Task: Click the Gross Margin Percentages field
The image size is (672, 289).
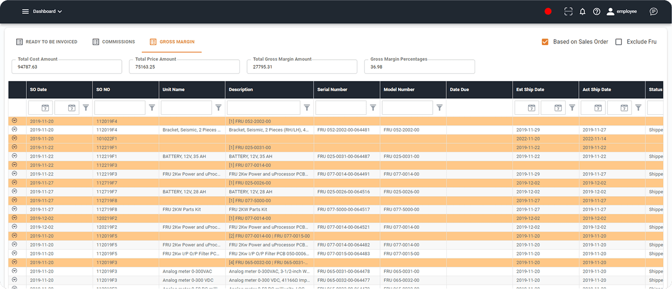Action: 419,66
